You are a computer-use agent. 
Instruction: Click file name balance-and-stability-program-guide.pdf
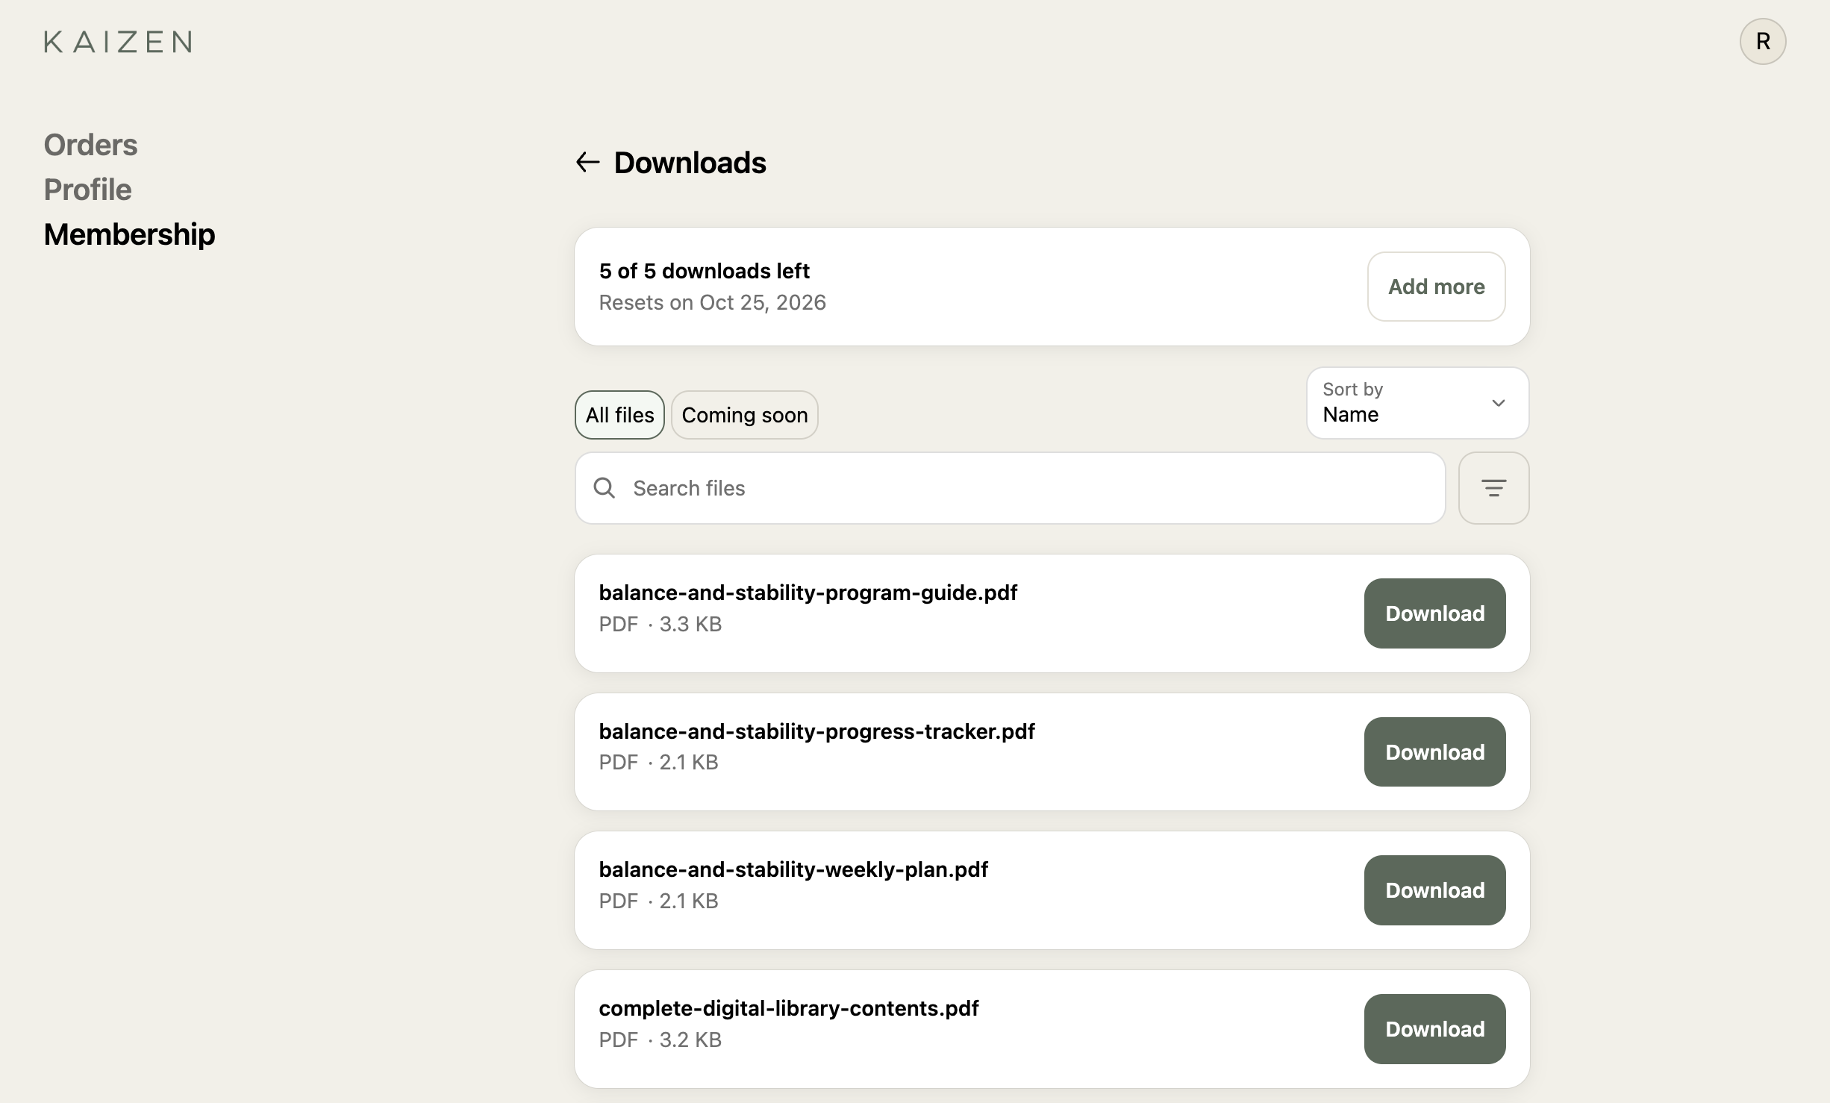tap(808, 593)
